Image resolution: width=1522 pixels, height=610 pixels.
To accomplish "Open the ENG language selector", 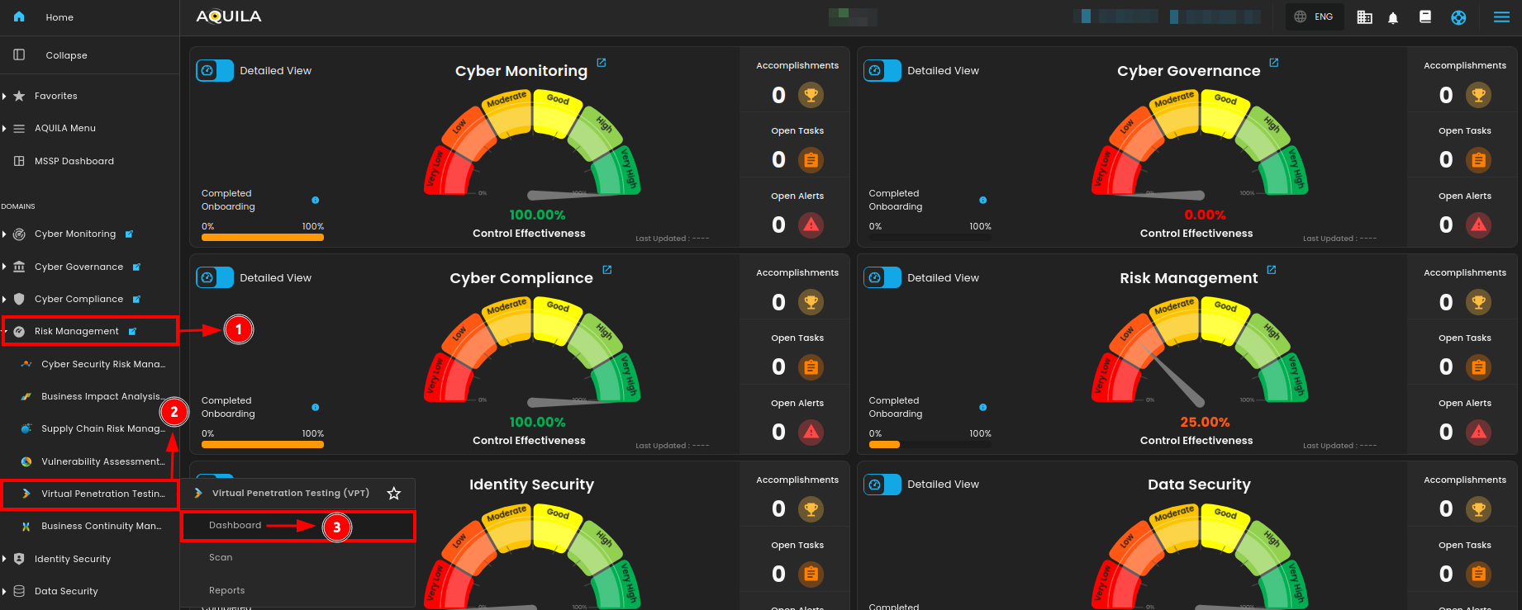I will click(1314, 17).
